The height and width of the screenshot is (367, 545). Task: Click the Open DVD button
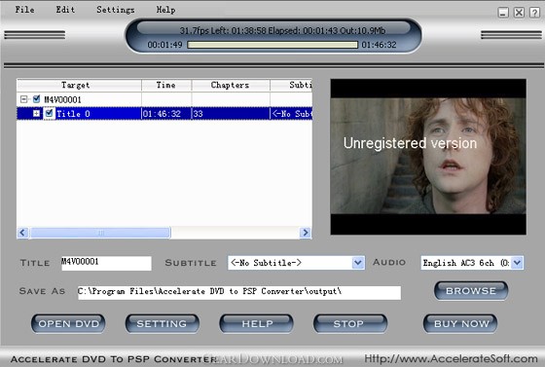tap(68, 323)
